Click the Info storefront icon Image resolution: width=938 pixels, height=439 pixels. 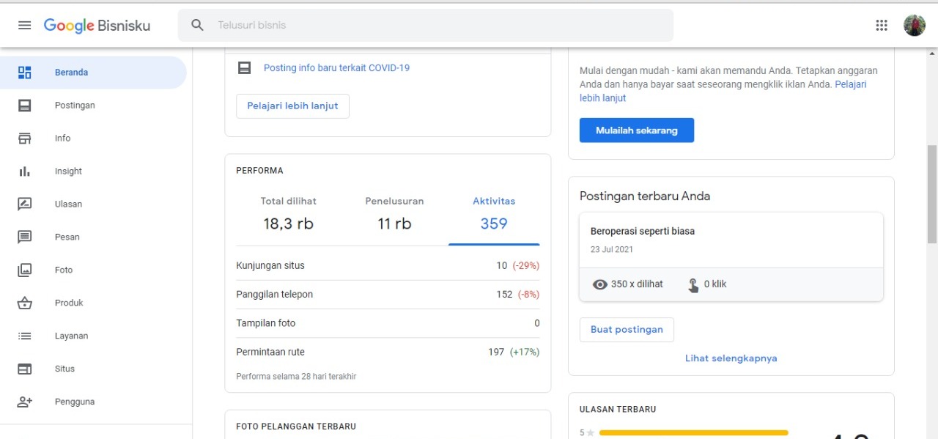(25, 139)
